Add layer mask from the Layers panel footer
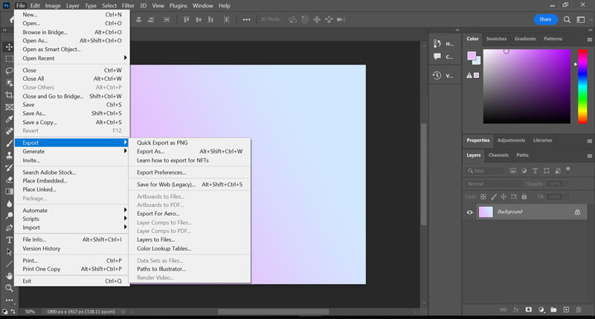The width and height of the screenshot is (595, 319). click(528, 309)
